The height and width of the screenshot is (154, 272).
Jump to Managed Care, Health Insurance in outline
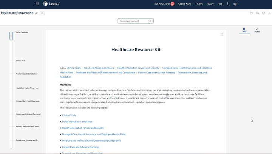click(x=28, y=101)
